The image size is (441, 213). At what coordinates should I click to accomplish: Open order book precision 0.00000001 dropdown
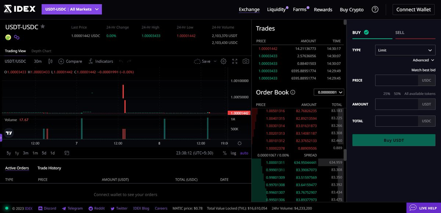point(329,92)
